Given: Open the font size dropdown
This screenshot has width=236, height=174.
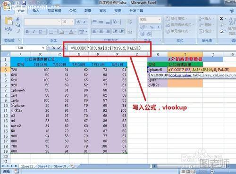Looking at the screenshot, I should click(x=72, y=22).
